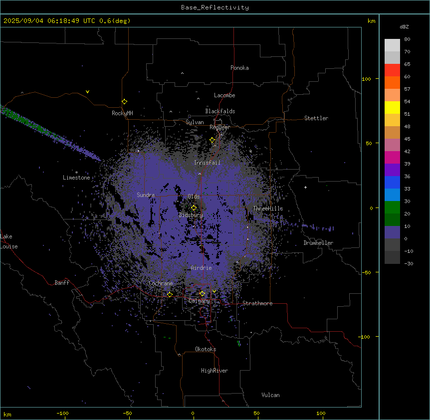The image size is (430, 420).
Task: Click the white asterisk marker east of Innisfail
Action: (x=250, y=151)
